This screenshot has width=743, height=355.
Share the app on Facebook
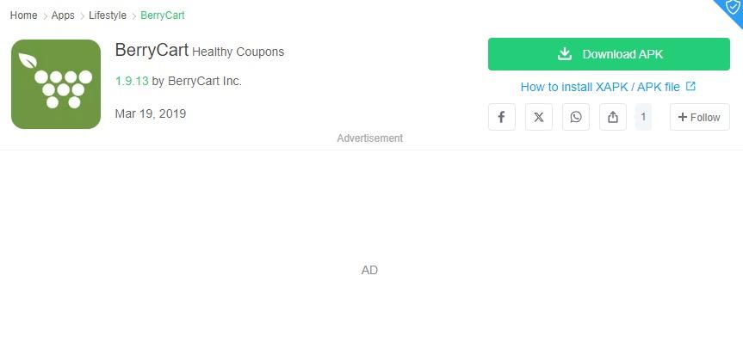point(502,117)
